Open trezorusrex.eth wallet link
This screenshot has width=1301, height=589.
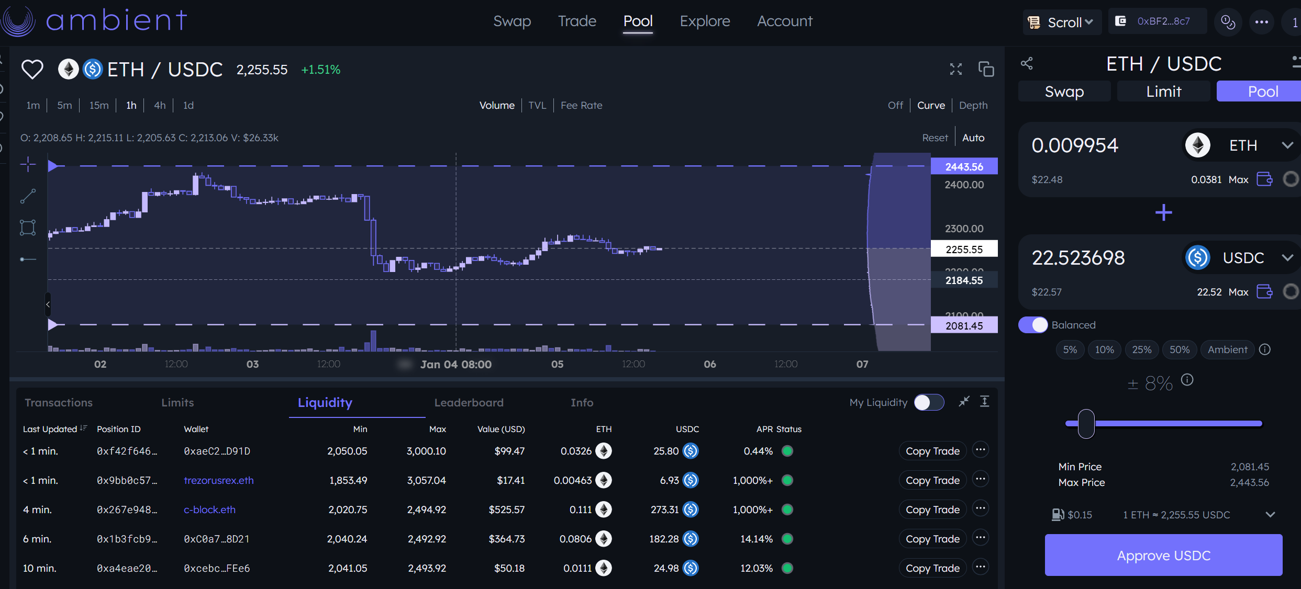pos(218,480)
